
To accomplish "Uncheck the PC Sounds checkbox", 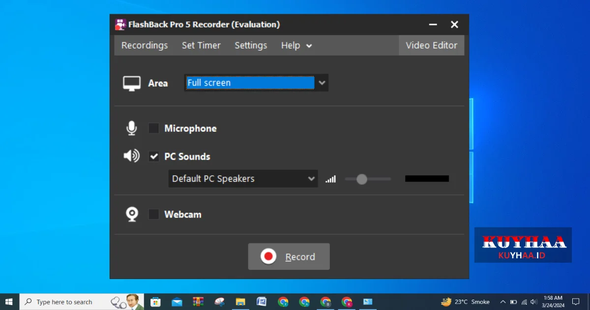I will click(x=154, y=156).
